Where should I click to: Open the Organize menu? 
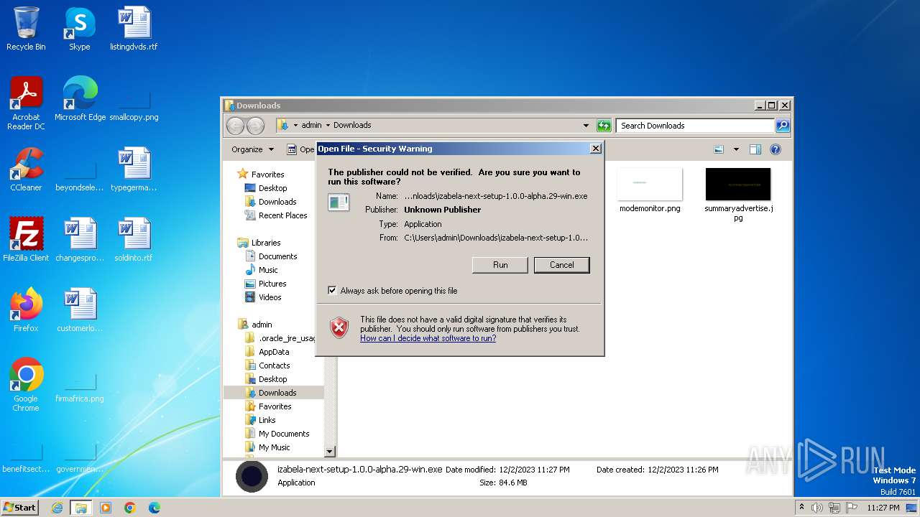pyautogui.click(x=252, y=149)
